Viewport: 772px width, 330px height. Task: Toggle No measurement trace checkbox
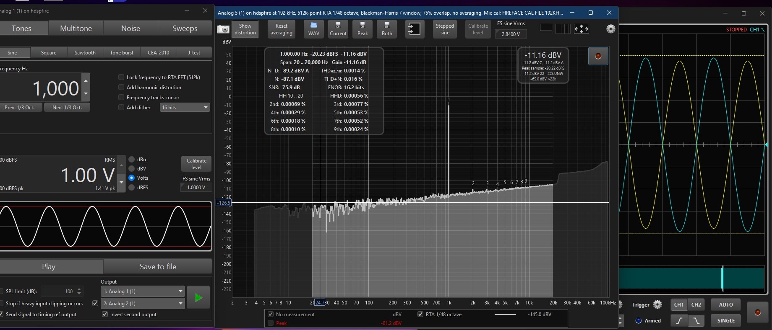(x=271, y=315)
